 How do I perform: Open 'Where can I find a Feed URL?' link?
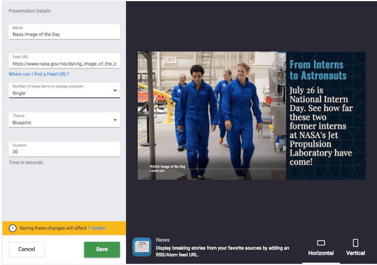(39, 74)
